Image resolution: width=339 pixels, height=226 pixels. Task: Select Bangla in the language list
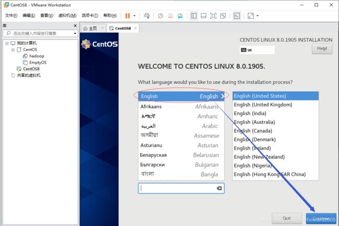[181, 174]
